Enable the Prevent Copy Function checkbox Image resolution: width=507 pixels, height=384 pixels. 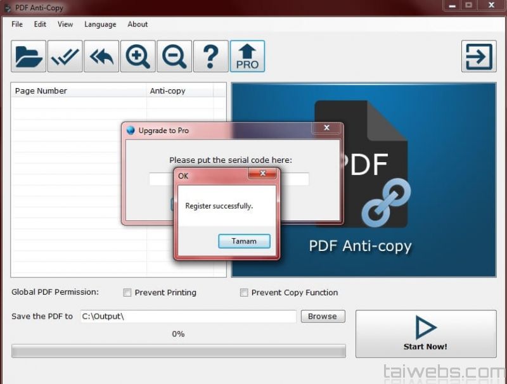[x=244, y=293]
